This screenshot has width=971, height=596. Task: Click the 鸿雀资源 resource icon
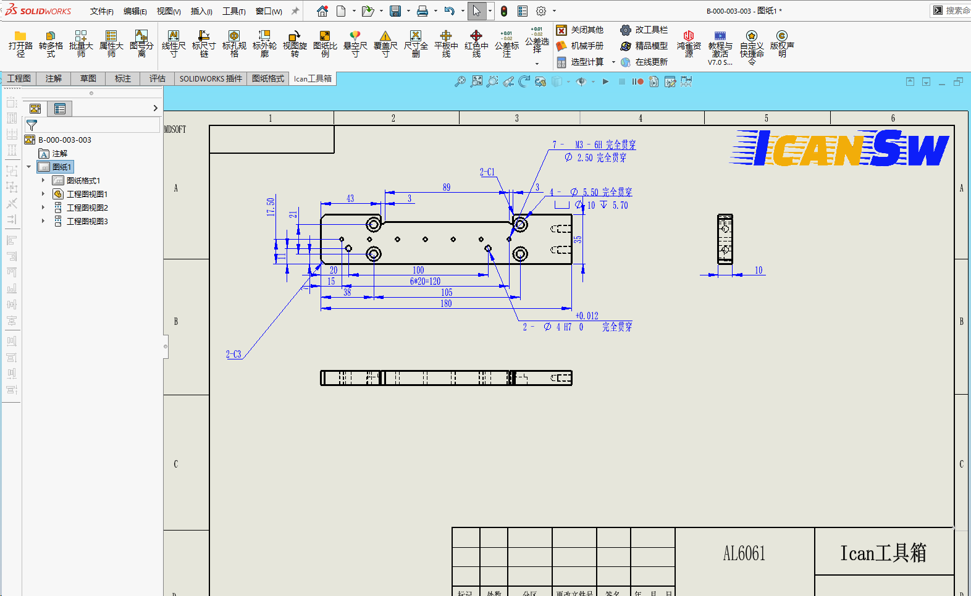point(689,37)
